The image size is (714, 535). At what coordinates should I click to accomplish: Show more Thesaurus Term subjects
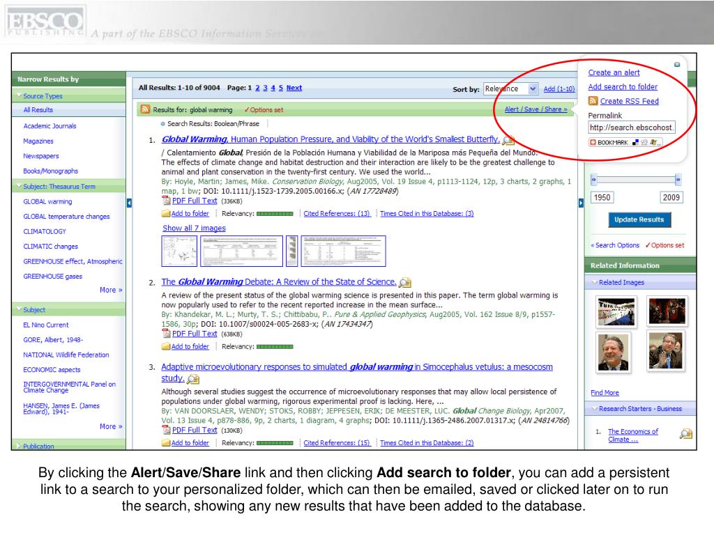[111, 290]
